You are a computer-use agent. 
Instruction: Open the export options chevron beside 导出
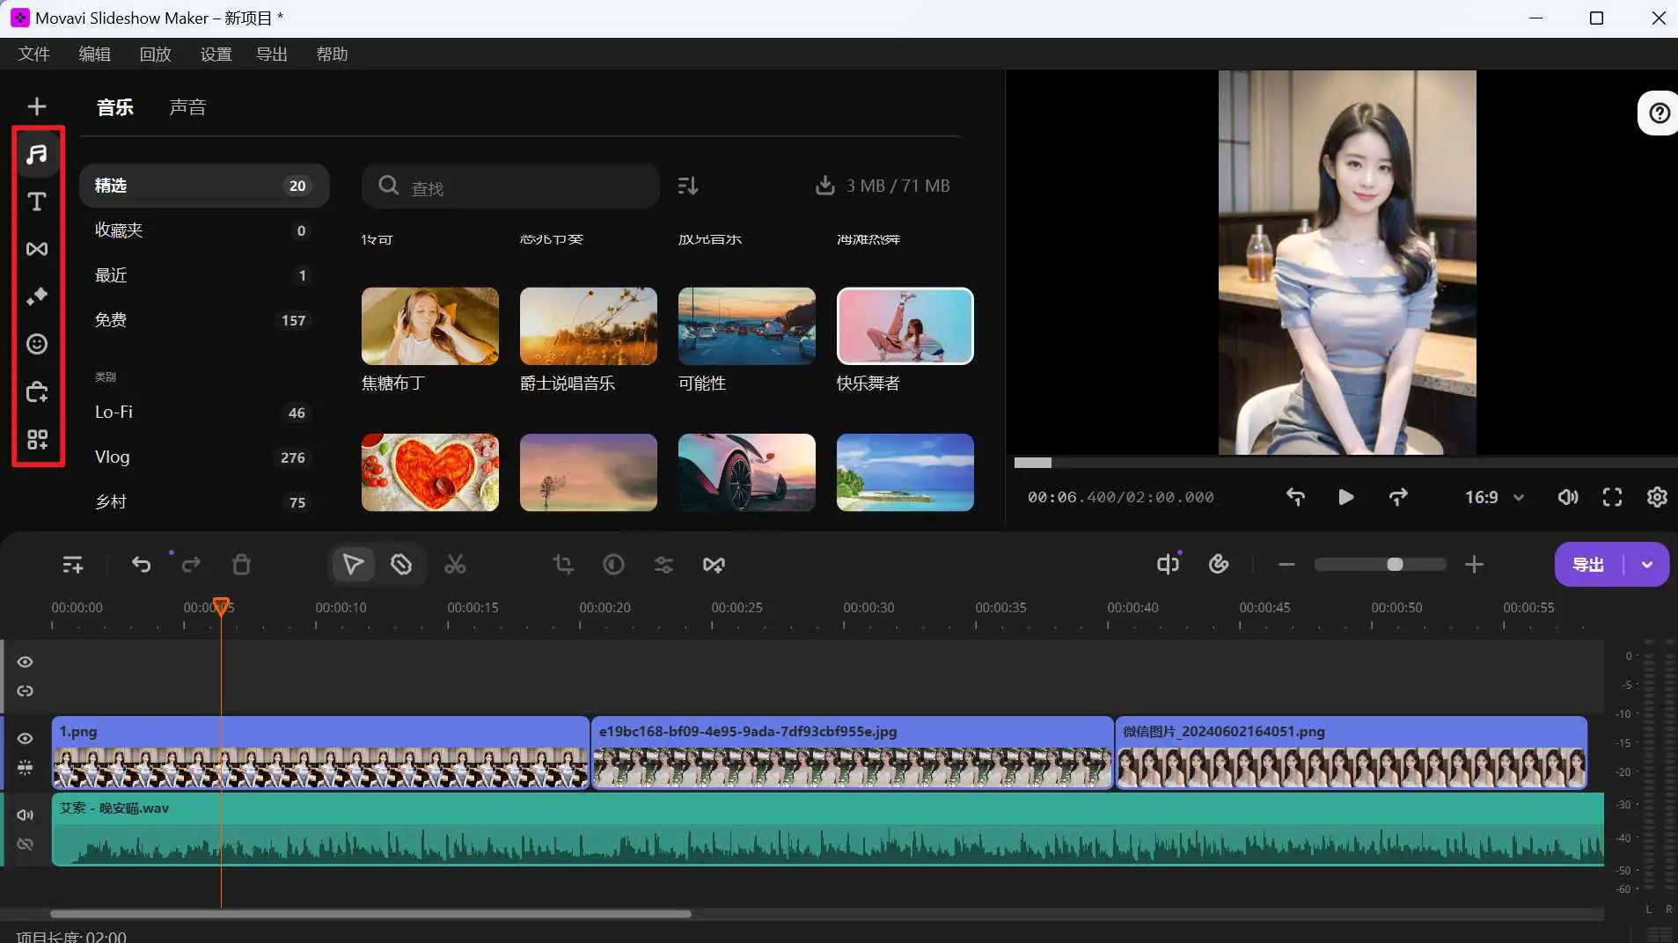[1646, 564]
